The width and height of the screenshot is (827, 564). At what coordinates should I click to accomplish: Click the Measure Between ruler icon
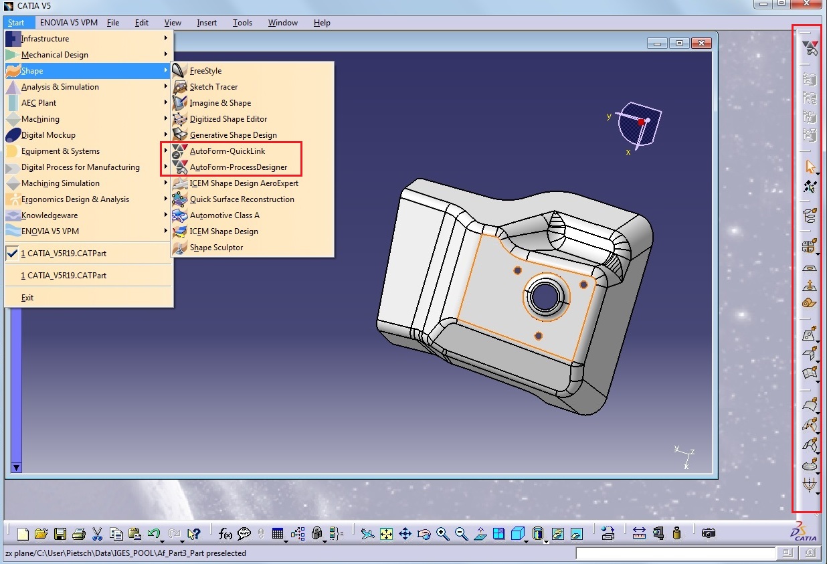point(638,534)
